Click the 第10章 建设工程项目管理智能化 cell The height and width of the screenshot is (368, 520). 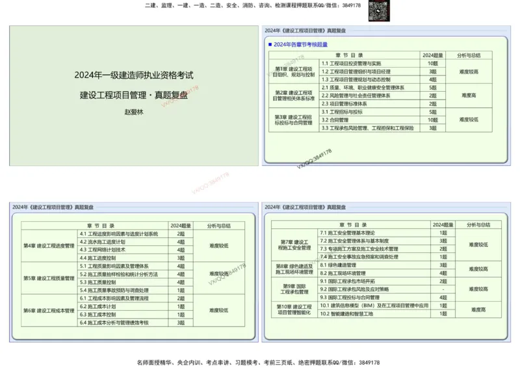point(294,309)
